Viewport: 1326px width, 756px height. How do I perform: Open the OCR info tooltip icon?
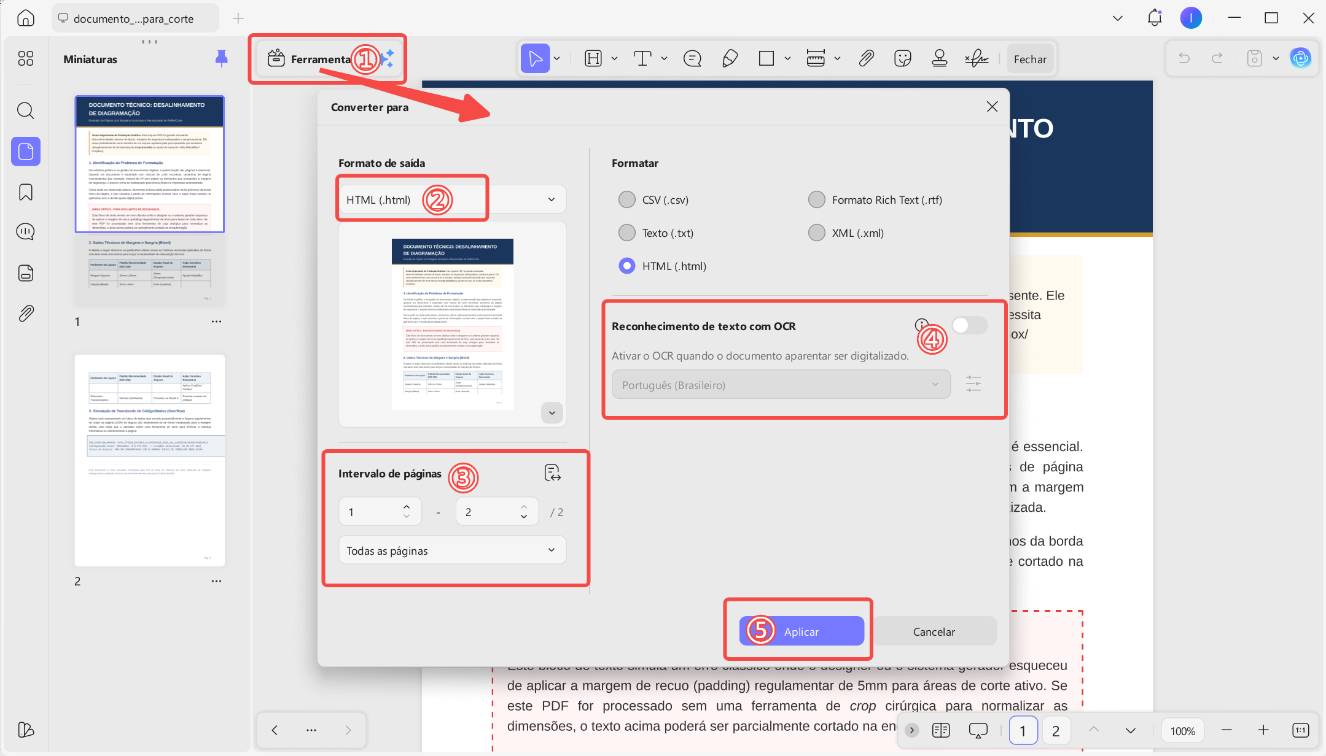pos(921,325)
